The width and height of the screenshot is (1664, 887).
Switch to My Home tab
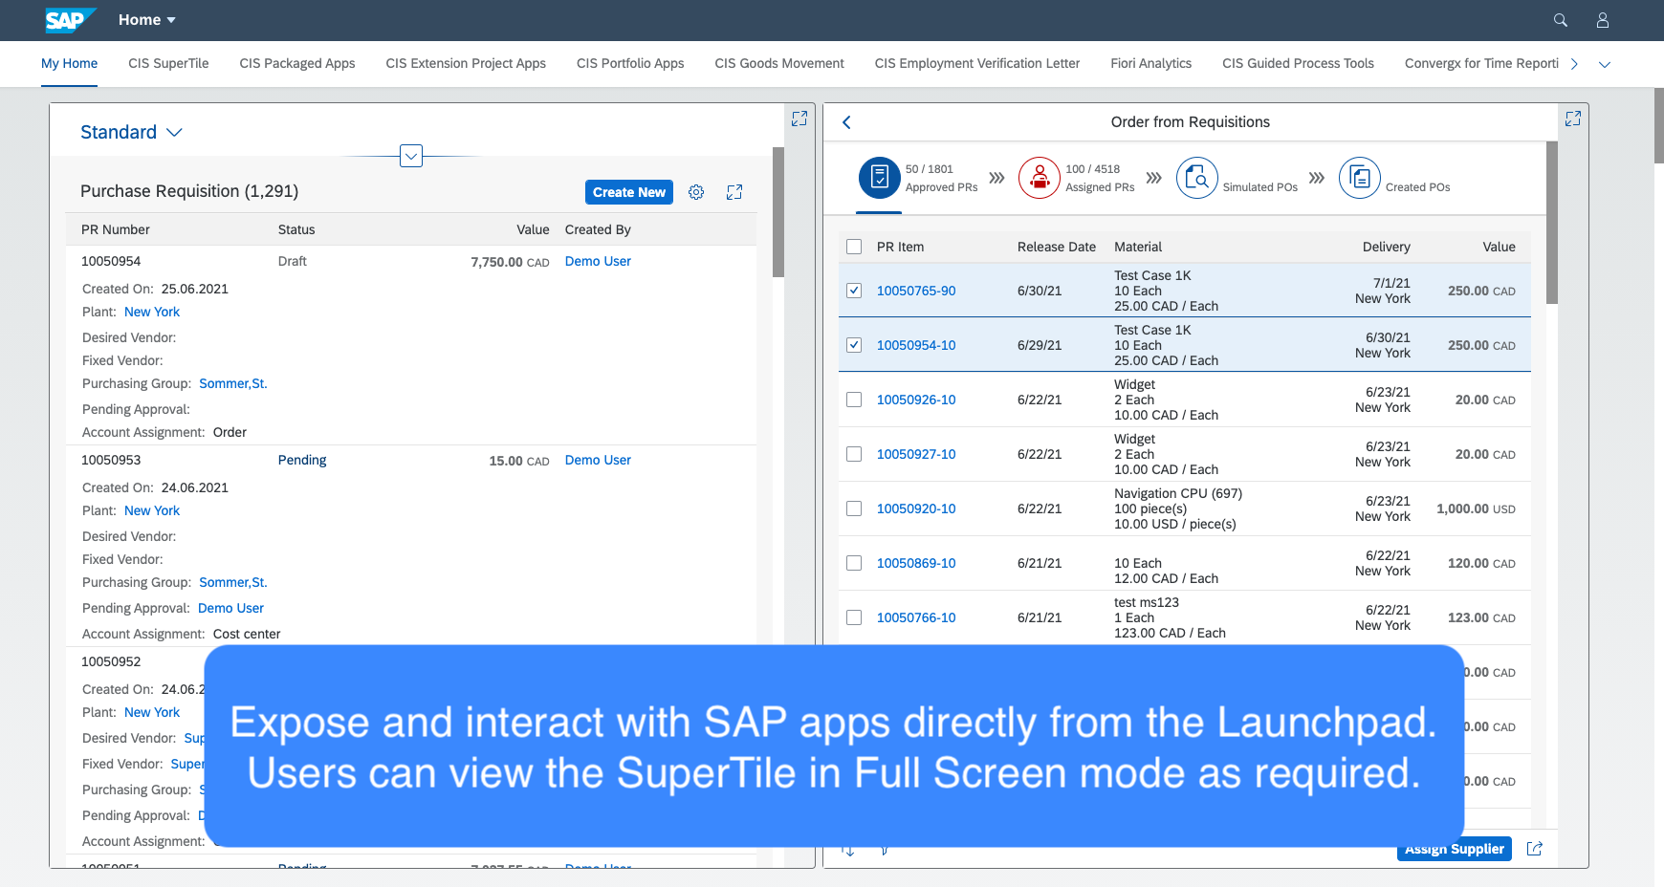[x=69, y=63]
